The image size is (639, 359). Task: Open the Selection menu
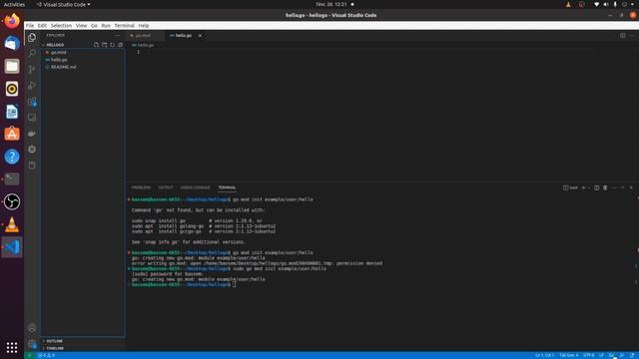tap(61, 26)
